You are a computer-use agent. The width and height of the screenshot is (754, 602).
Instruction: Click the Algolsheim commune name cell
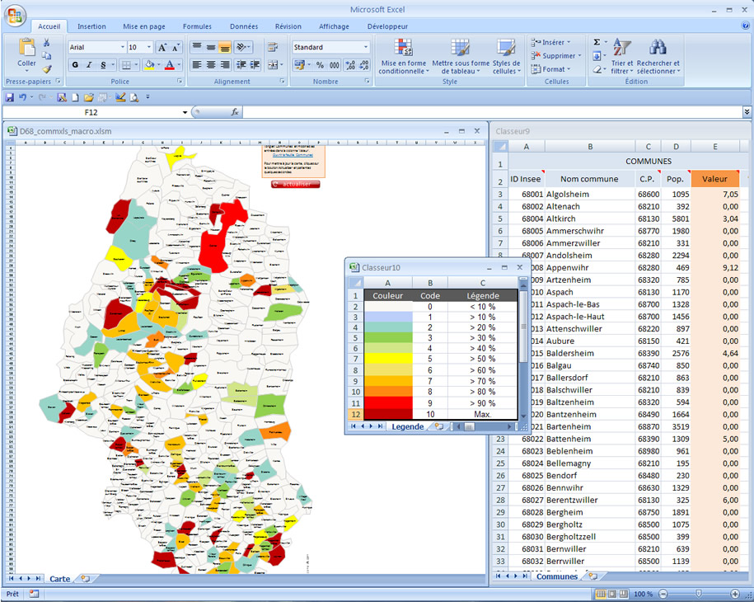click(x=589, y=194)
